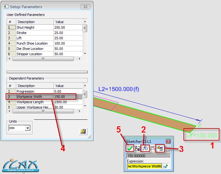221x174 pixels.
Task: Click vertical scrollbar thumb in User-Defined table
Action: (x=85, y=28)
